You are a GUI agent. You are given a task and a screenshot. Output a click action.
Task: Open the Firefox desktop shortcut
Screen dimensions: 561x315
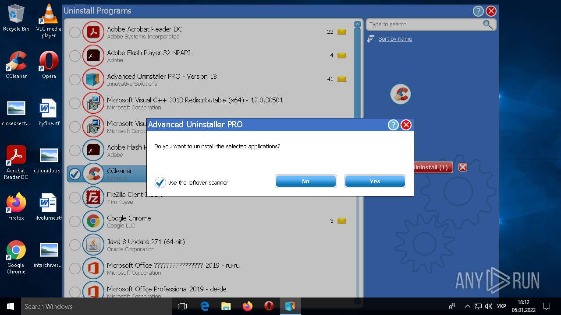point(16,206)
